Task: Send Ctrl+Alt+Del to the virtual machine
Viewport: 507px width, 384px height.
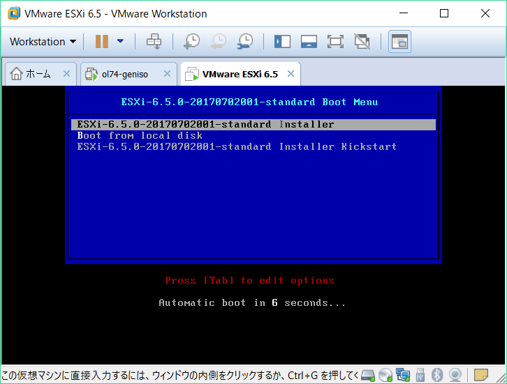Action: click(x=154, y=42)
